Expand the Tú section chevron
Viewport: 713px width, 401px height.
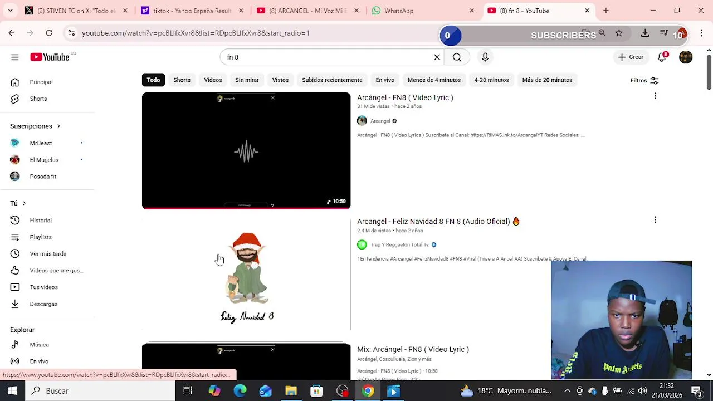24,203
